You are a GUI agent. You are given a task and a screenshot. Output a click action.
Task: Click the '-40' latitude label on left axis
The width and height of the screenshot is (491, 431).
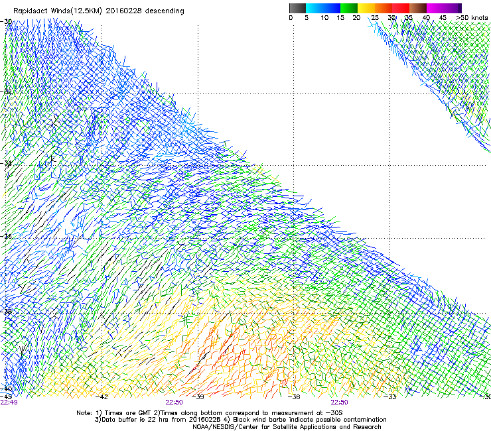pos(6,389)
